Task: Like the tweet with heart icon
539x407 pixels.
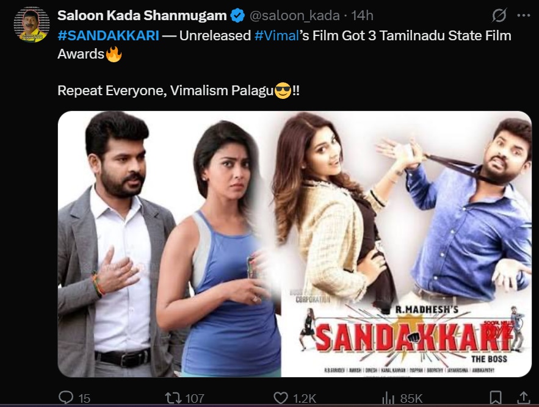Action: 281,398
